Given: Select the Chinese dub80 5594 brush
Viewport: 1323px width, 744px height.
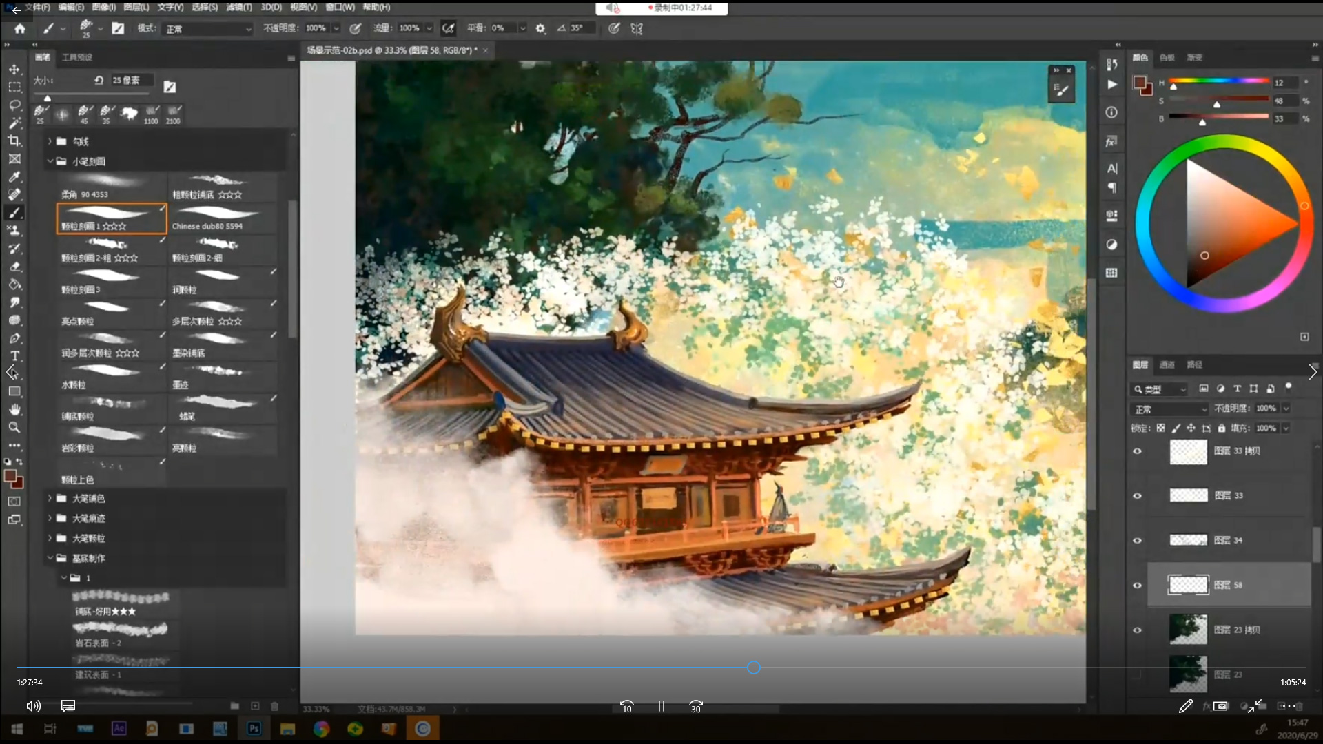Looking at the screenshot, I should click(223, 218).
